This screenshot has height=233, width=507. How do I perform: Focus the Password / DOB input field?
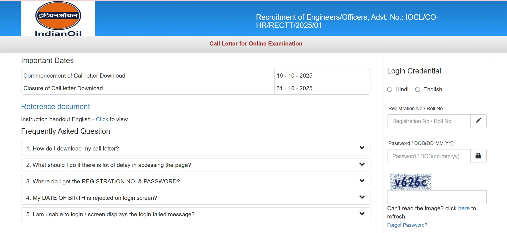pos(429,156)
